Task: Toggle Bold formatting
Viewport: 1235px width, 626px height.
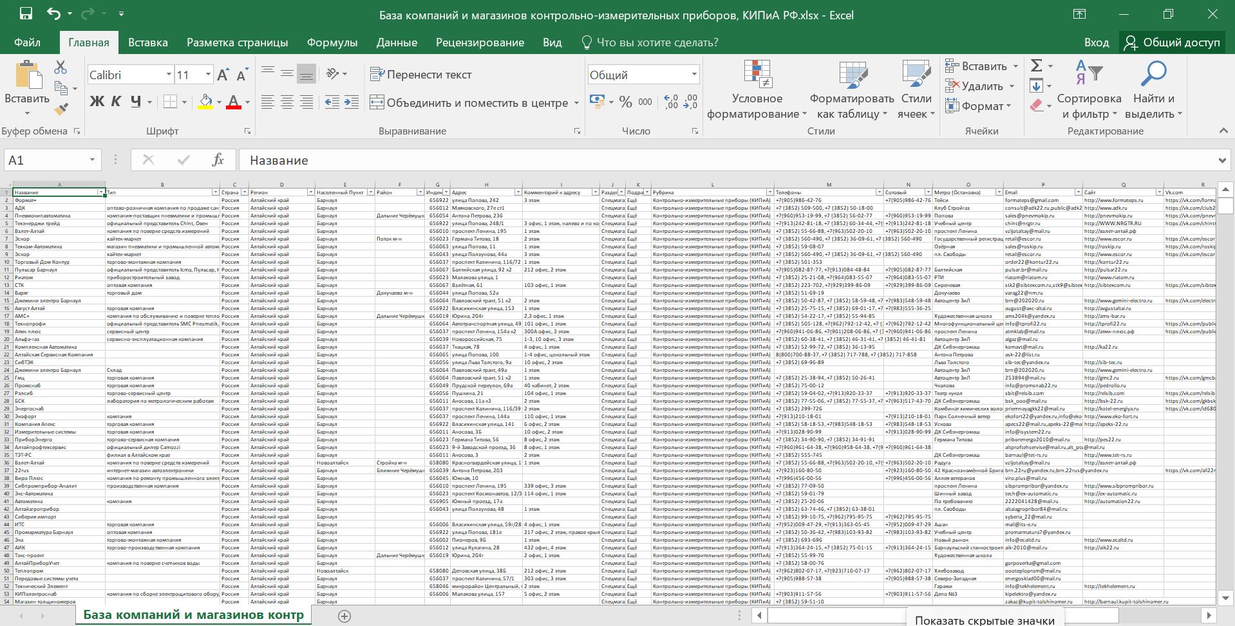Action: [x=97, y=102]
